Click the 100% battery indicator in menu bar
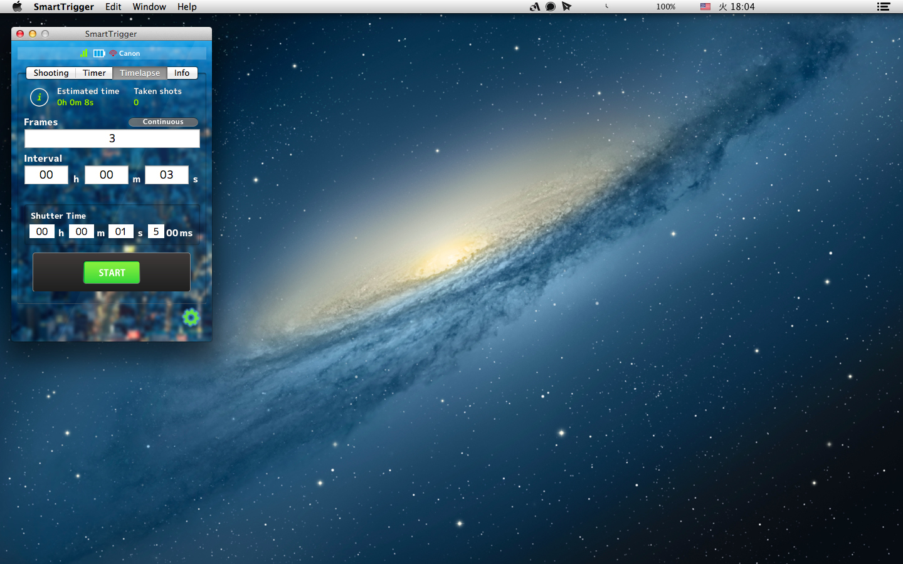 coord(666,6)
